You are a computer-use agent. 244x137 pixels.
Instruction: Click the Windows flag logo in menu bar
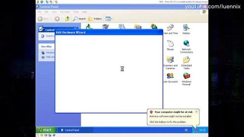coord(204,12)
